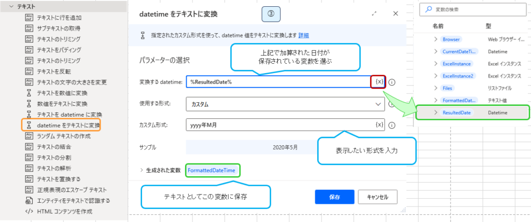531x222 pixels.
Task: Click the expand dialog icon in the title bar
Action: (374, 13)
